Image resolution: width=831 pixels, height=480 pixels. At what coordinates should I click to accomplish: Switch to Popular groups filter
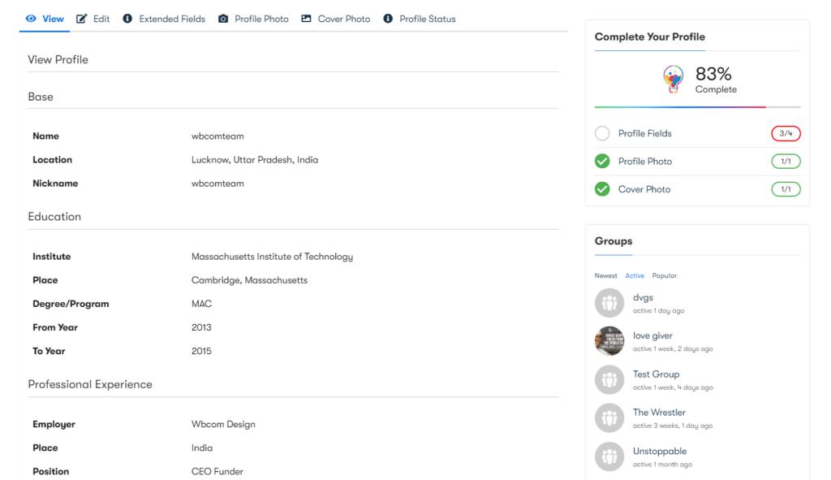click(664, 276)
